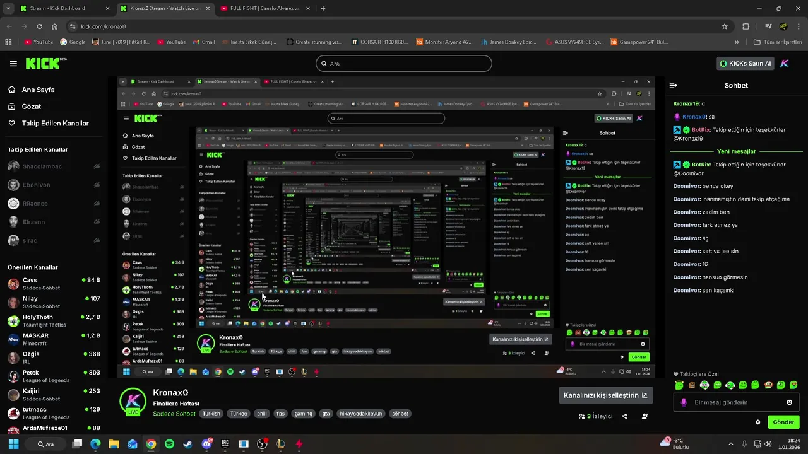Reload the page
The height and width of the screenshot is (454, 808).
pyautogui.click(x=39, y=26)
